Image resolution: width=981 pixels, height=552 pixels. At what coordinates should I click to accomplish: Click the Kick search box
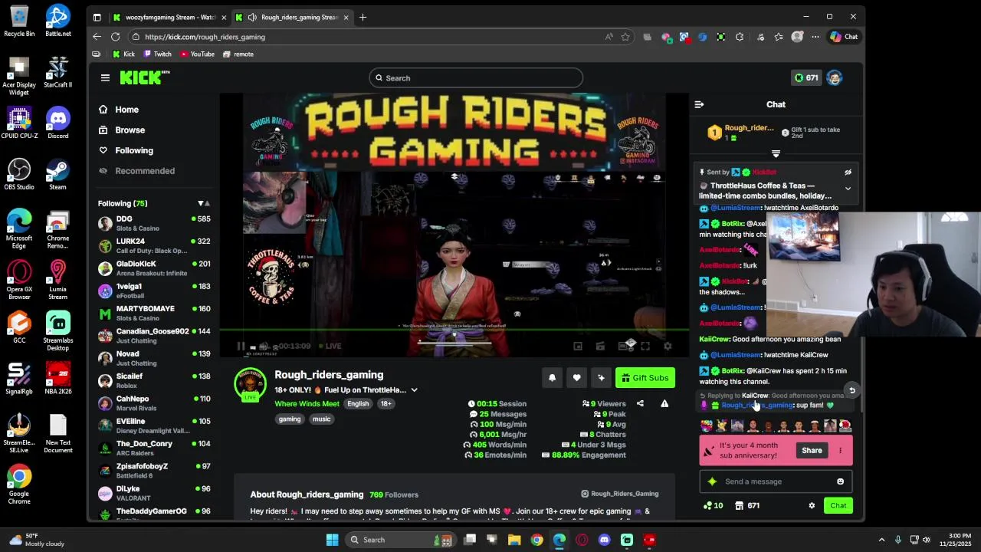pos(475,78)
